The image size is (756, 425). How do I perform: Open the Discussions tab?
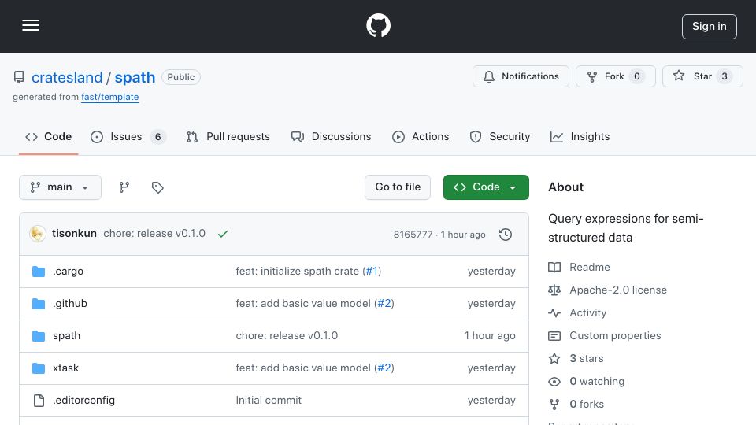[x=332, y=137]
